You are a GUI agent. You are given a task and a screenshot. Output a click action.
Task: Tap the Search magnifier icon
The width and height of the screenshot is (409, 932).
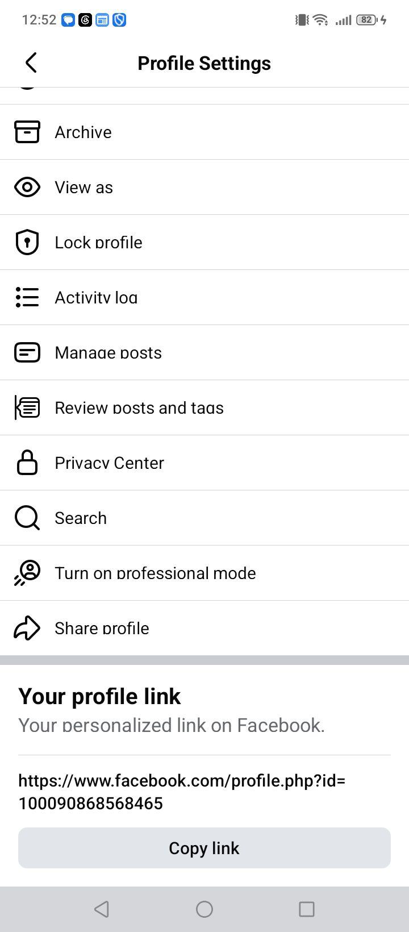point(27,518)
